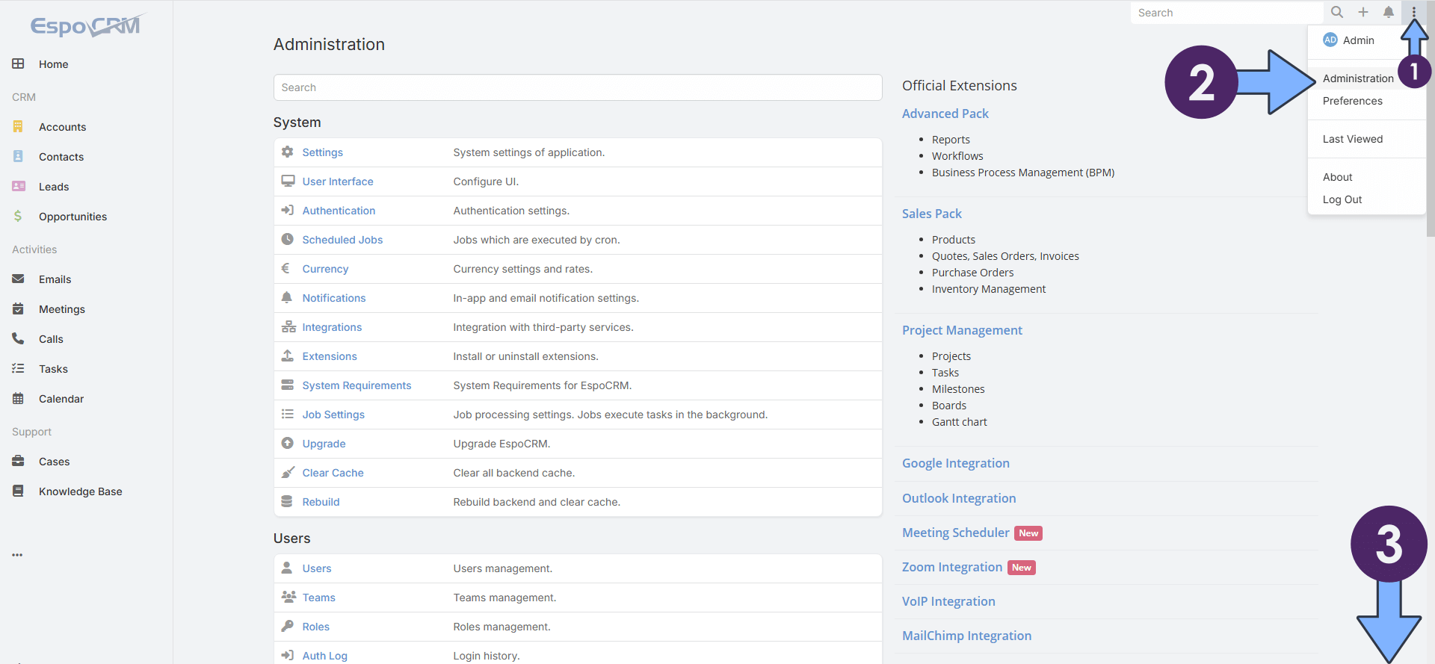The height and width of the screenshot is (664, 1435).
Task: Click the Tasks checklist icon
Action: [18, 368]
